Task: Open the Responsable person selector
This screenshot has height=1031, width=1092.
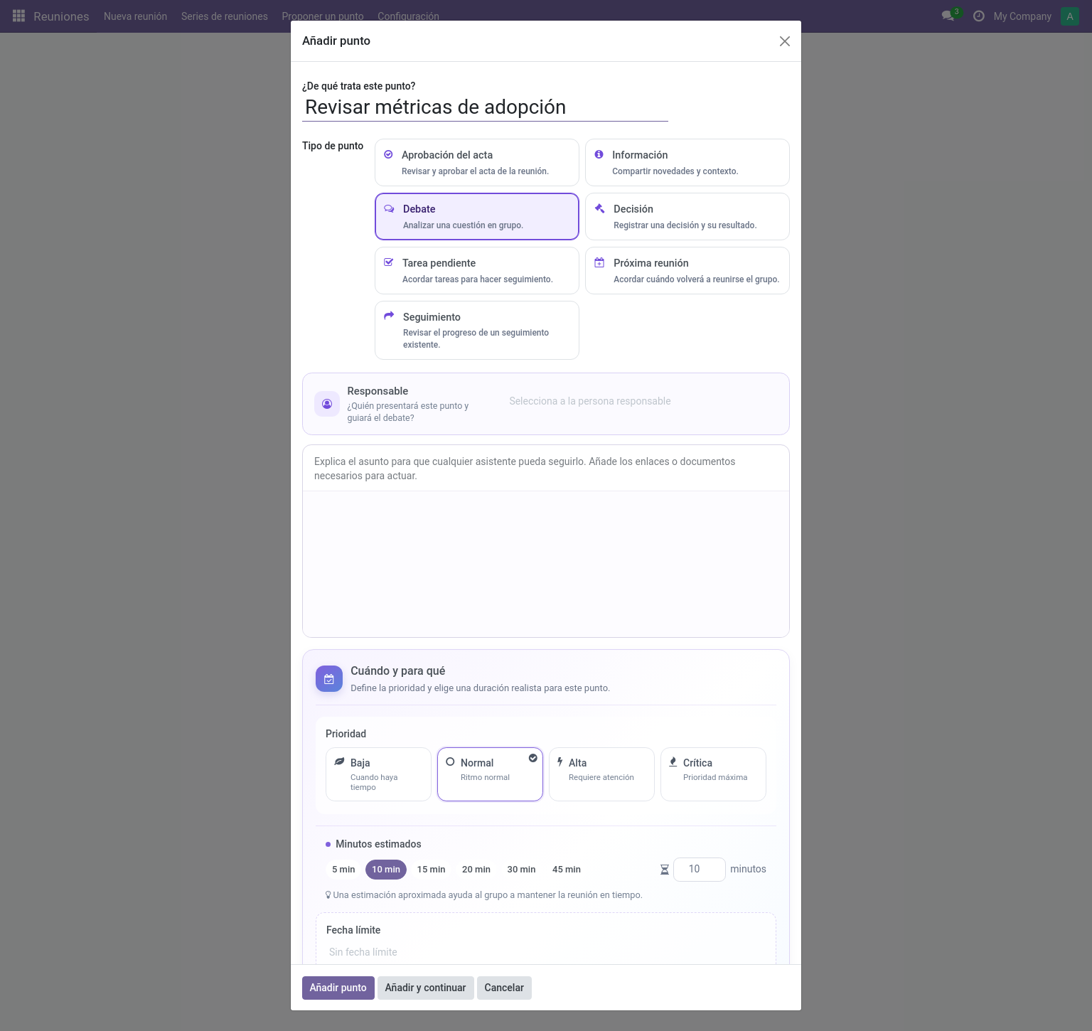Action: click(643, 401)
